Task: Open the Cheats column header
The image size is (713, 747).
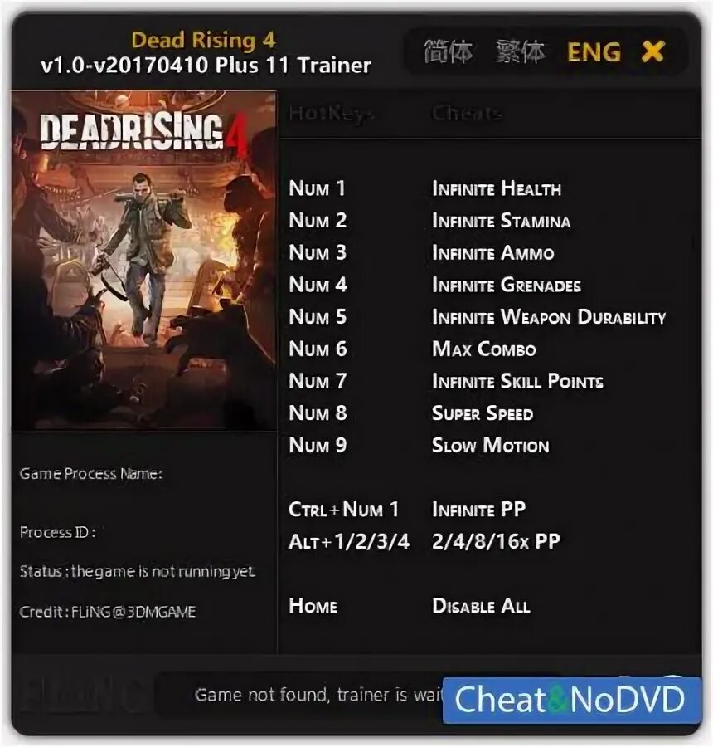Action: [x=467, y=114]
